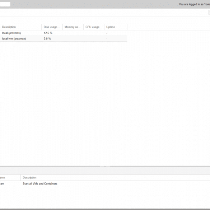This screenshot has height=210, width=210.
Task: Click the white search field in top bar
Action: pyautogui.click(x=5, y=4)
